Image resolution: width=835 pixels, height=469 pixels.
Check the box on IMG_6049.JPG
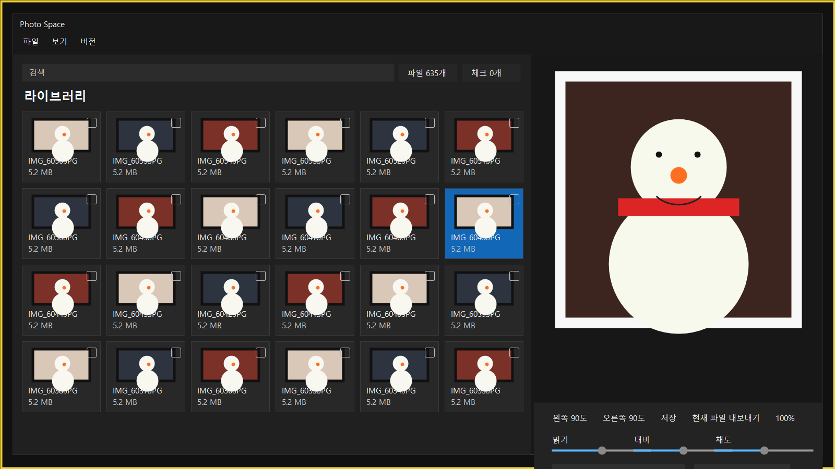click(176, 200)
